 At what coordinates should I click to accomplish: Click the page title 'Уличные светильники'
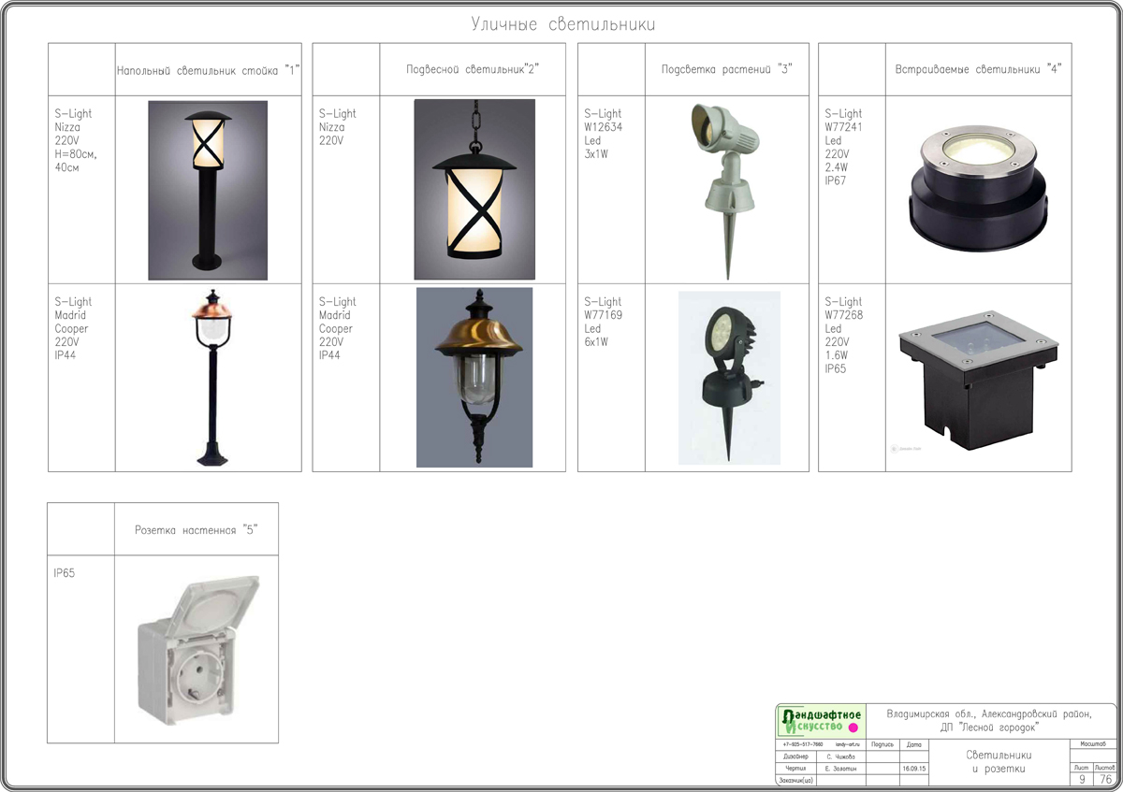click(x=562, y=23)
